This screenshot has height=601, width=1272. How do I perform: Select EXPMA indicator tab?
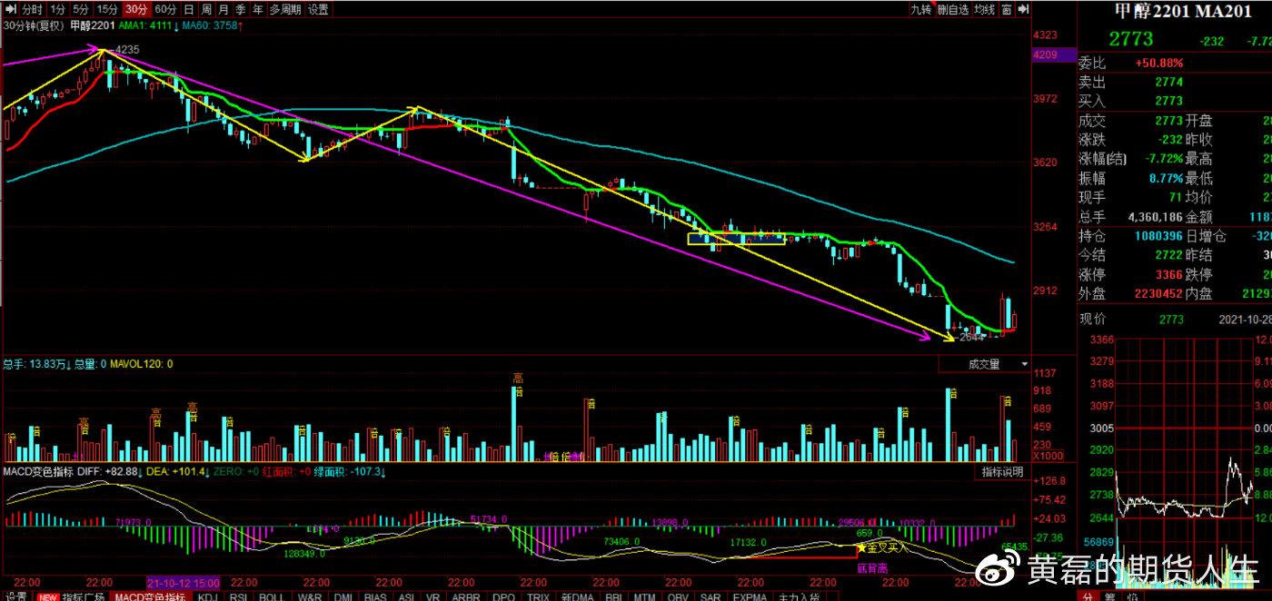tap(750, 596)
